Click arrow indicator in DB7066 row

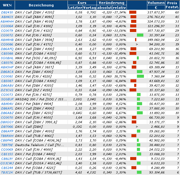[137, 127]
